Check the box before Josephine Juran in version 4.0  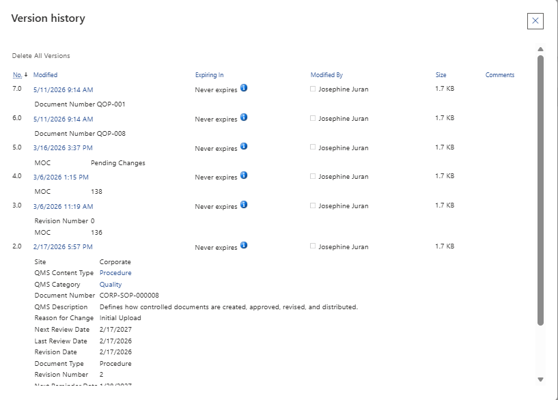[313, 176]
